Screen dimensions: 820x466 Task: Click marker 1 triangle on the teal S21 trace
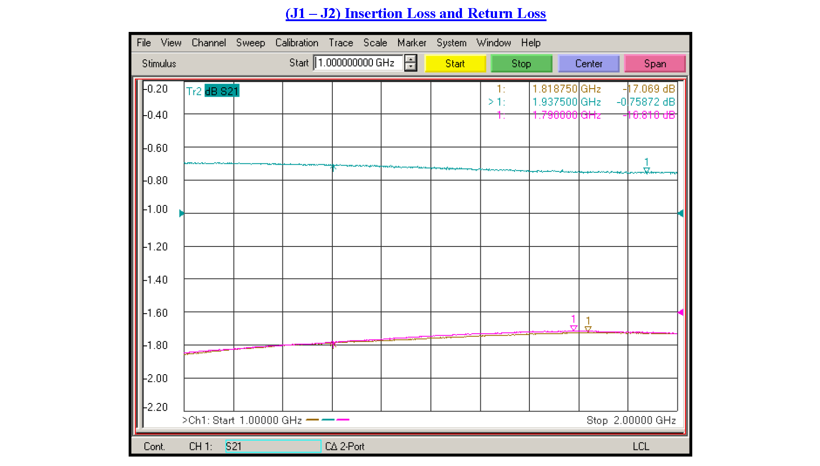point(646,170)
